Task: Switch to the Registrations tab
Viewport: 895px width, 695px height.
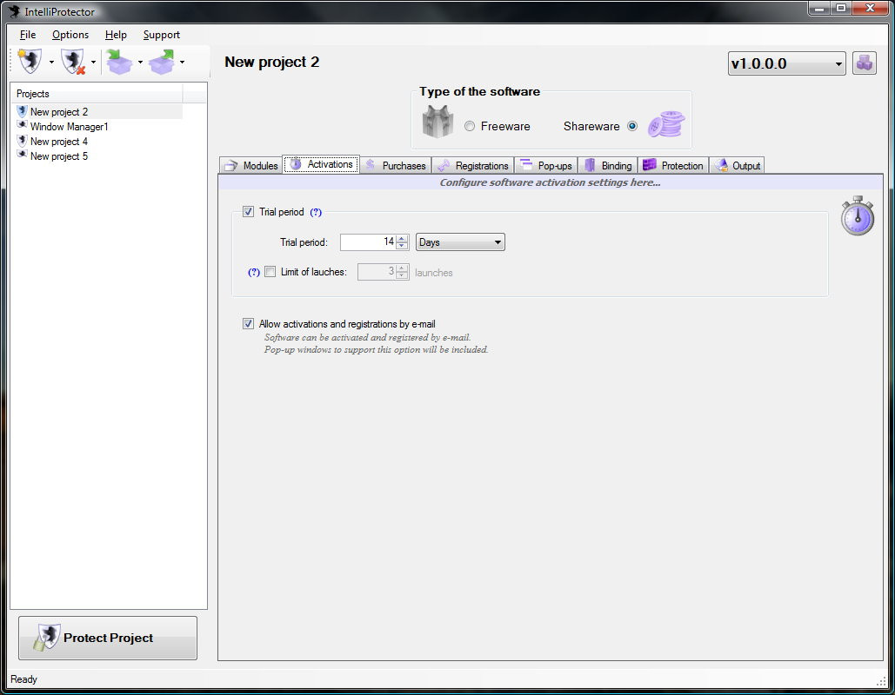Action: click(472, 165)
